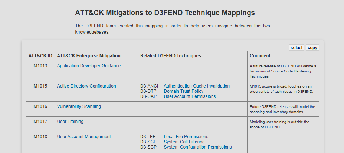Open Active Directory Configuration mitigation
This screenshot has width=344, height=153.
tap(86, 86)
